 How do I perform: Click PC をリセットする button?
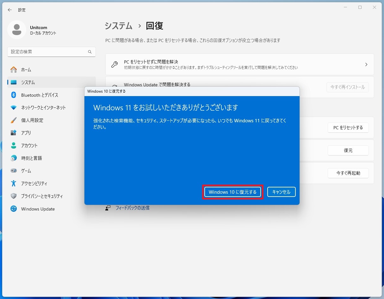348,128
